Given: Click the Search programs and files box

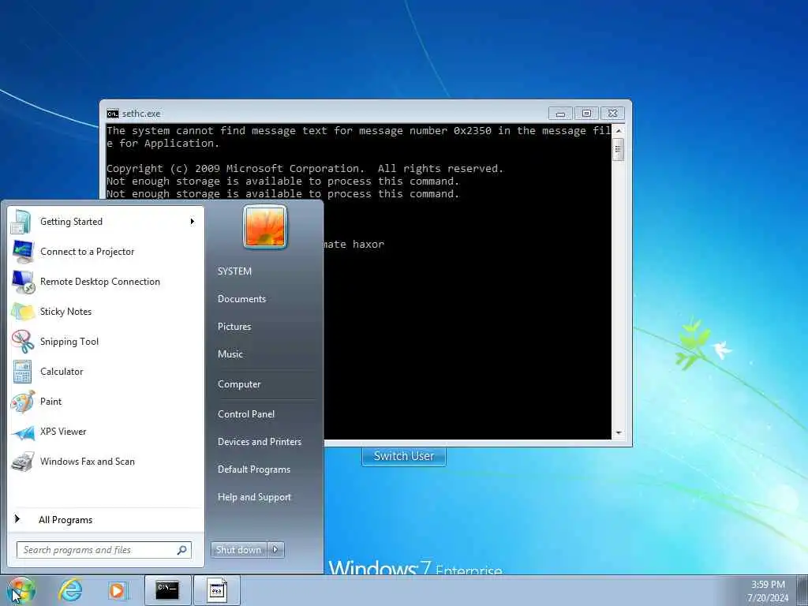Looking at the screenshot, I should tap(103, 550).
